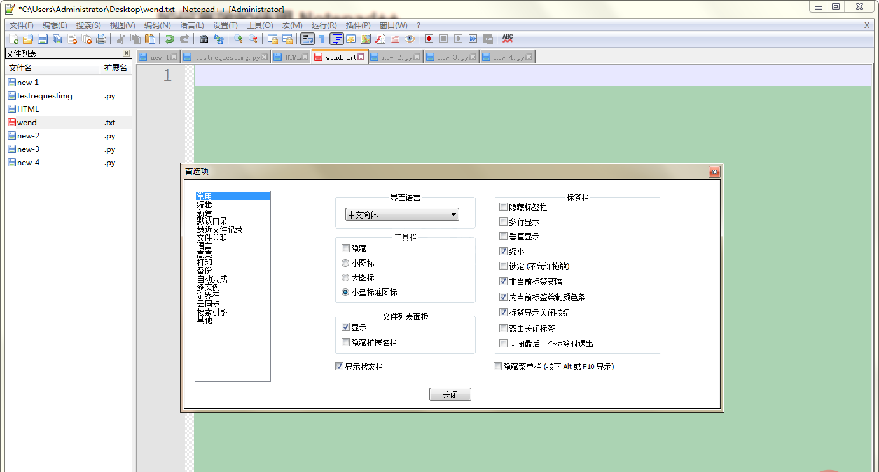879x472 pixels.
Task: Click the Play macro icon
Action: click(458, 39)
